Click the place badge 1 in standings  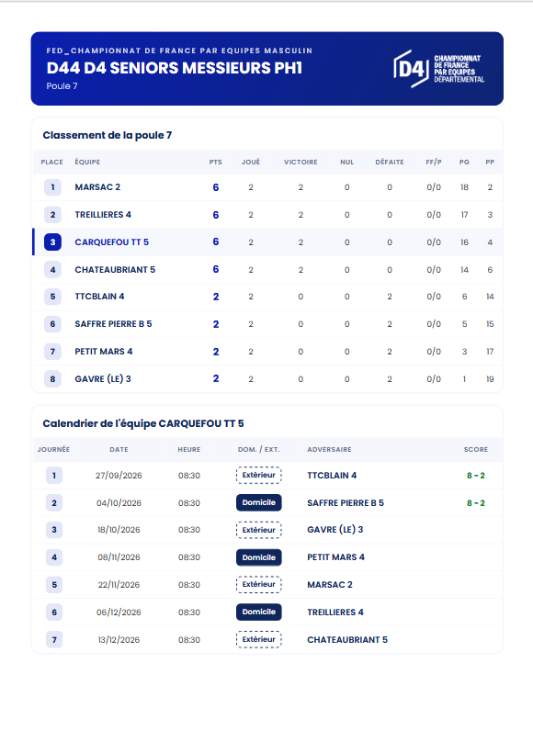click(53, 186)
